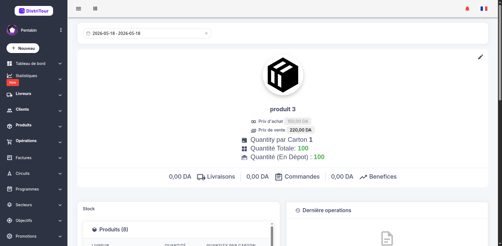
Task: Check the notifications bell icon
Action: coord(467,9)
